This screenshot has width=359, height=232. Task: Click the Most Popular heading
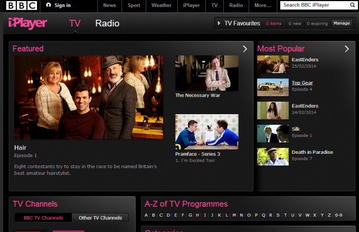coord(281,49)
